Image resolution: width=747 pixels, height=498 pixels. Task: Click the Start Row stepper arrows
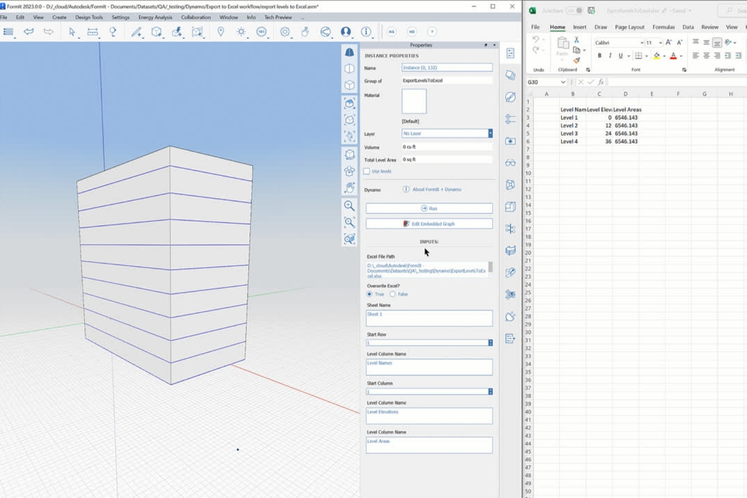pyautogui.click(x=491, y=343)
